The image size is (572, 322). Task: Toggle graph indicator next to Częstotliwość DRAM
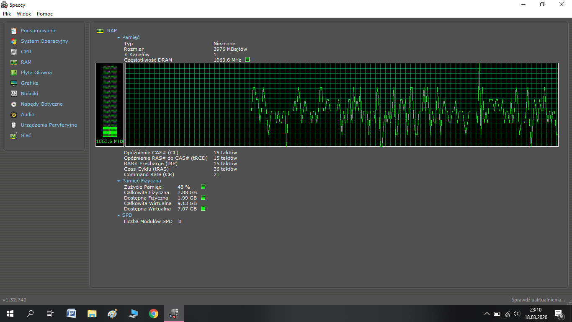click(247, 60)
